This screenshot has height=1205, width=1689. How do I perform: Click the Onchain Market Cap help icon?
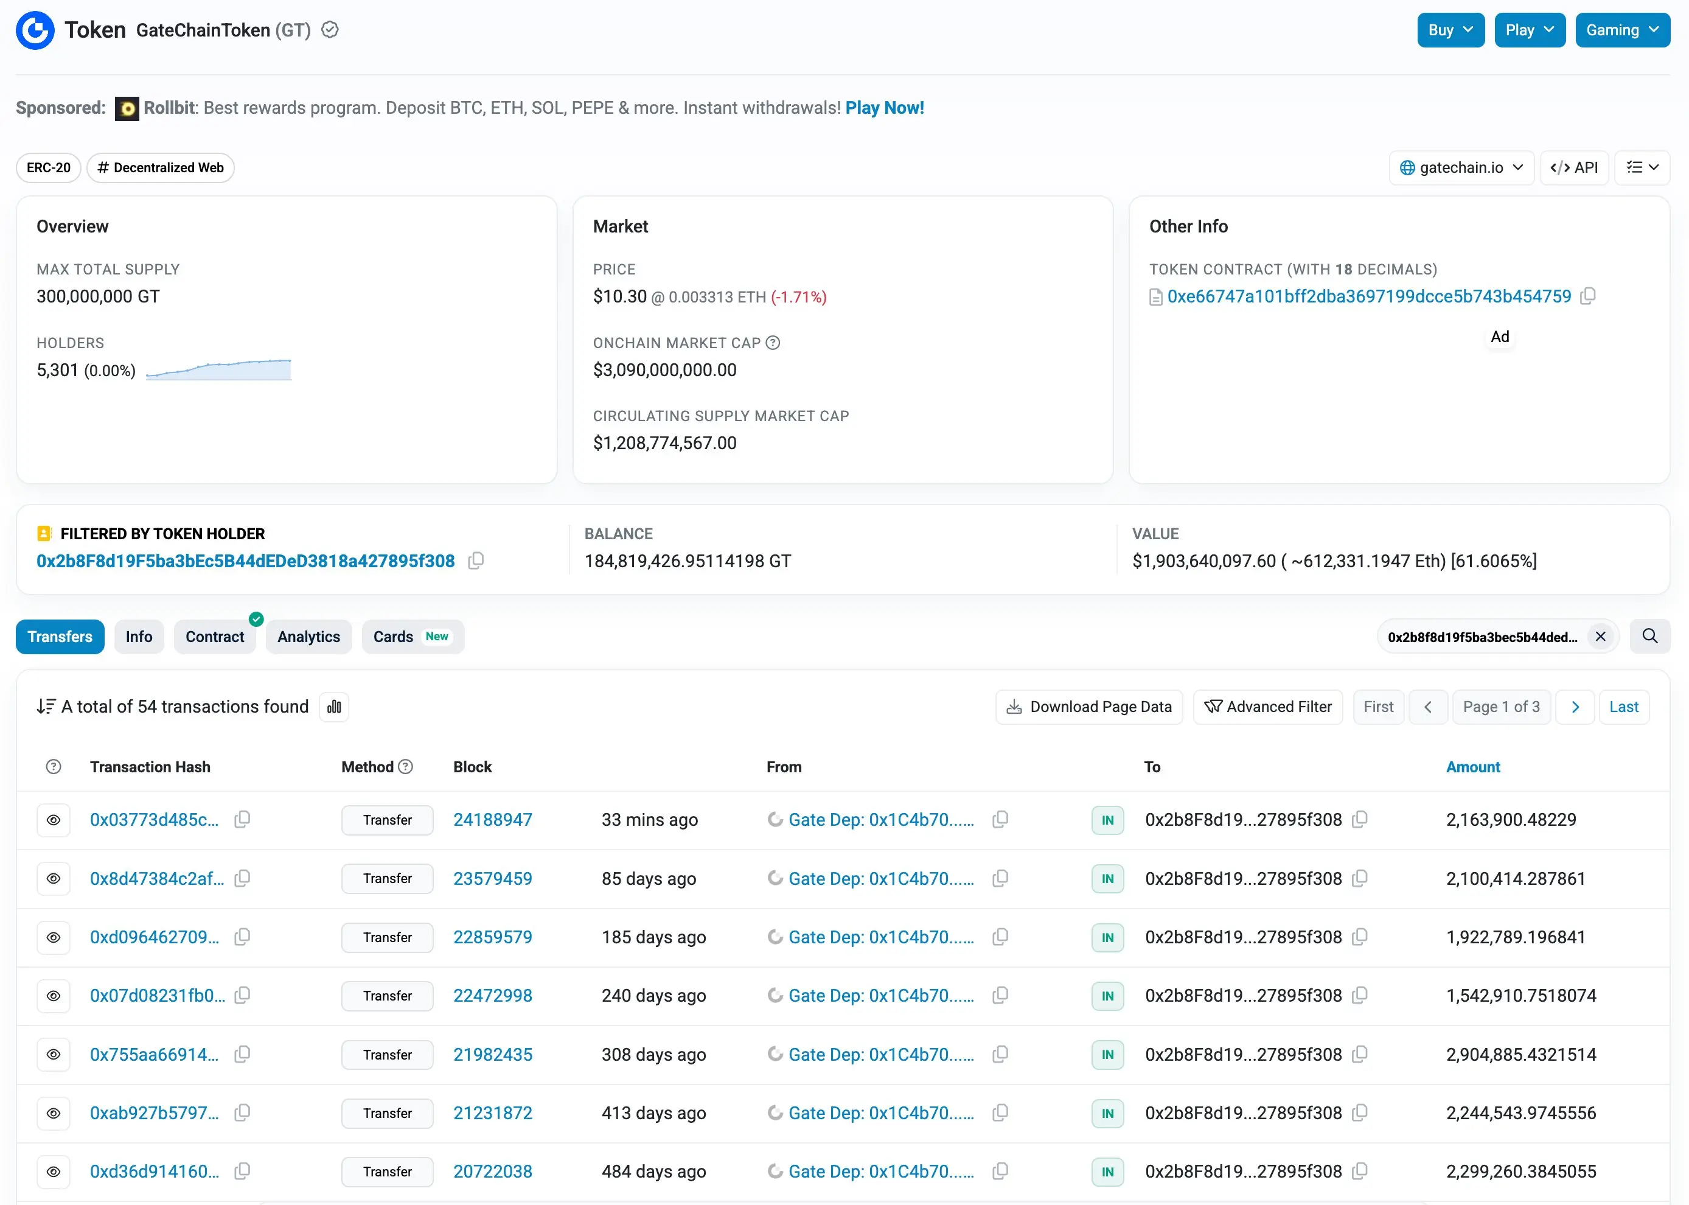pos(773,343)
